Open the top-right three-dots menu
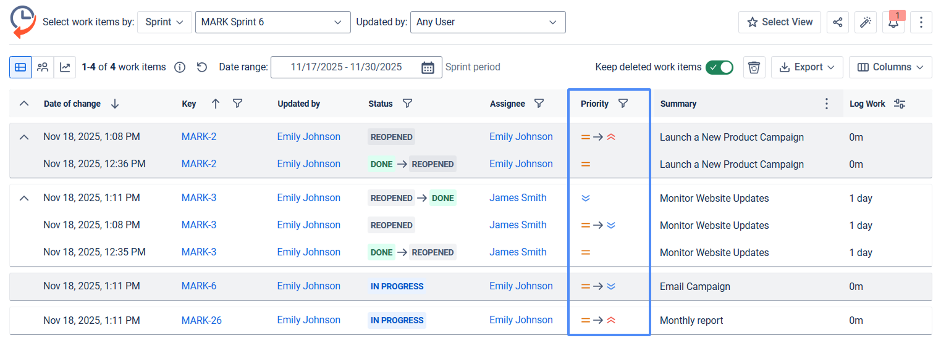Viewport: 941px width, 343px height. click(921, 22)
